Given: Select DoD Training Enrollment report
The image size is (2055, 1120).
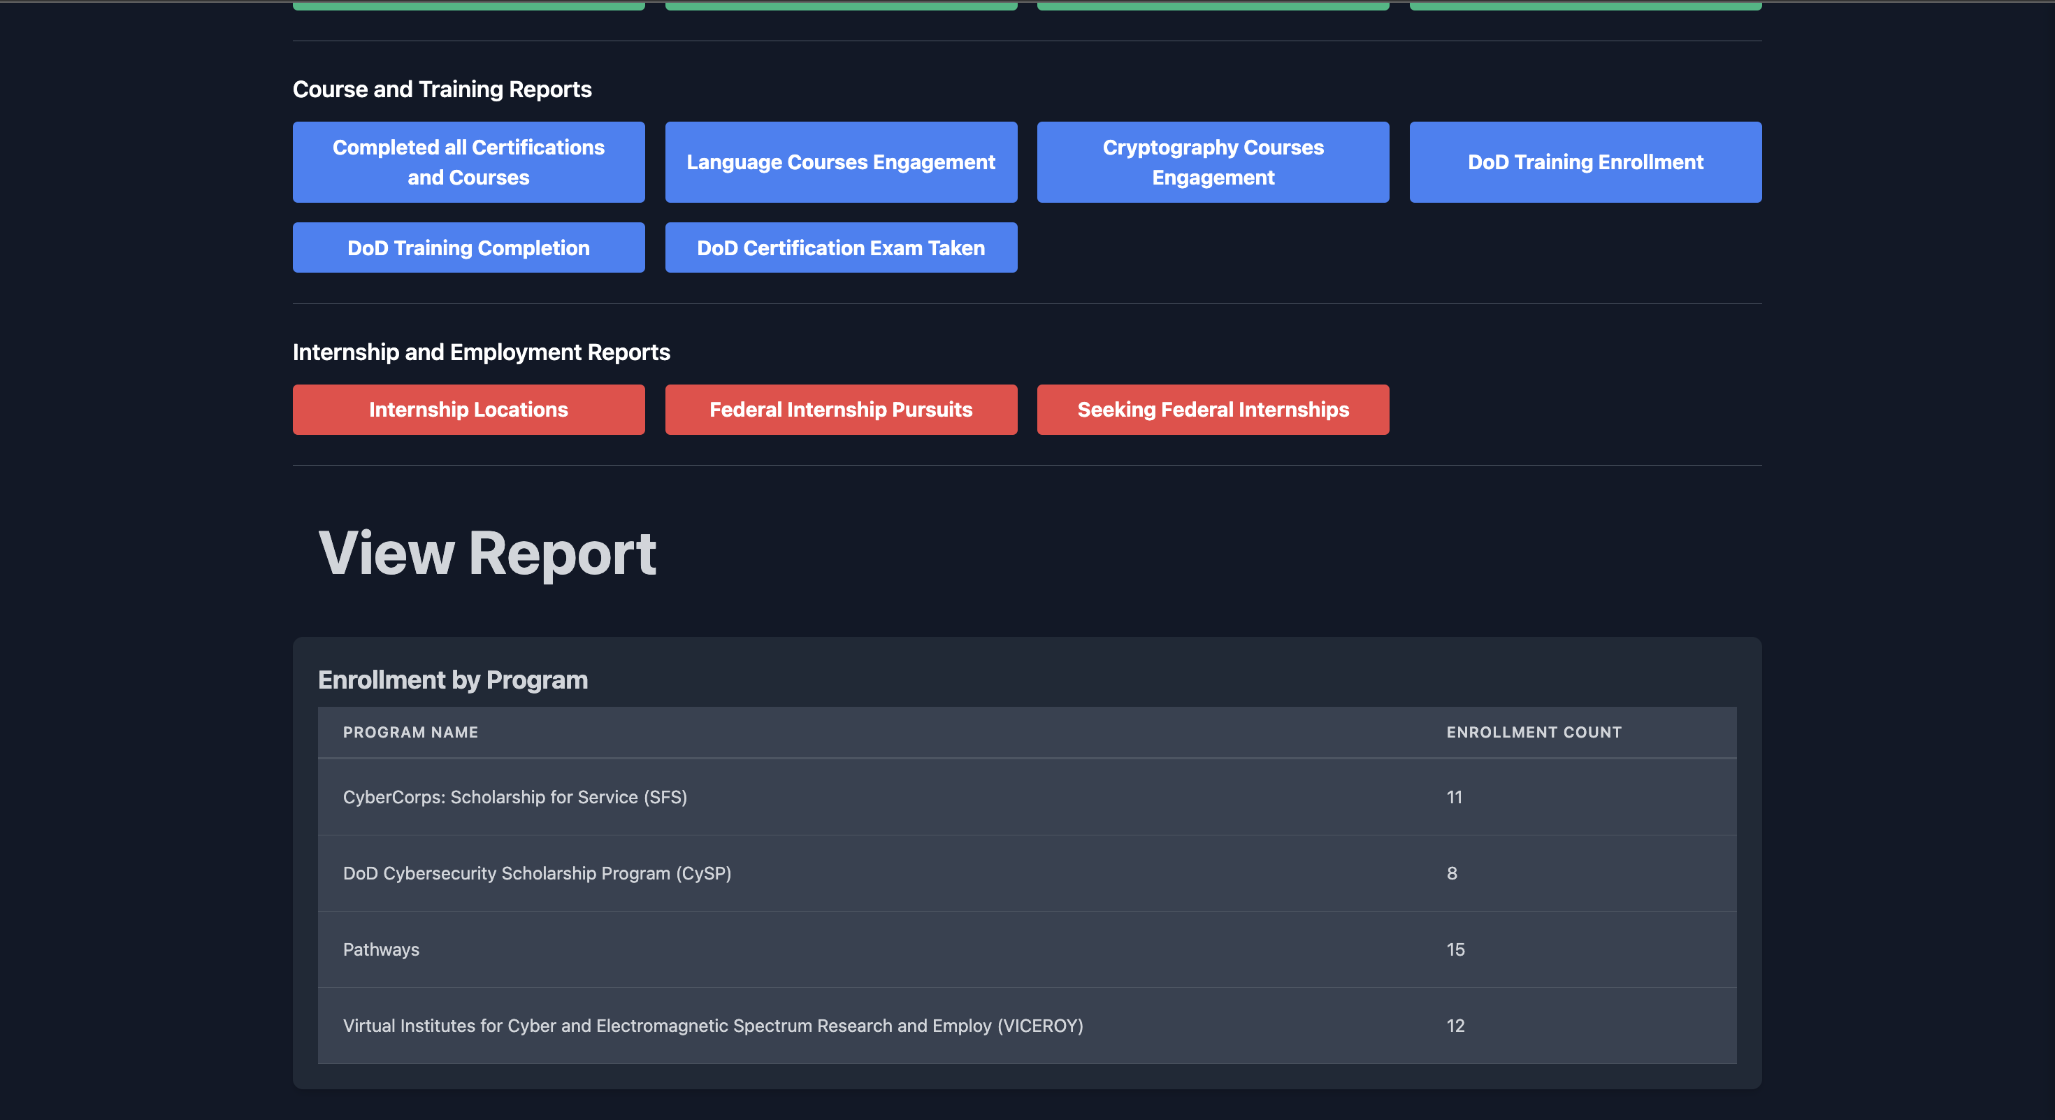Looking at the screenshot, I should [1585, 162].
